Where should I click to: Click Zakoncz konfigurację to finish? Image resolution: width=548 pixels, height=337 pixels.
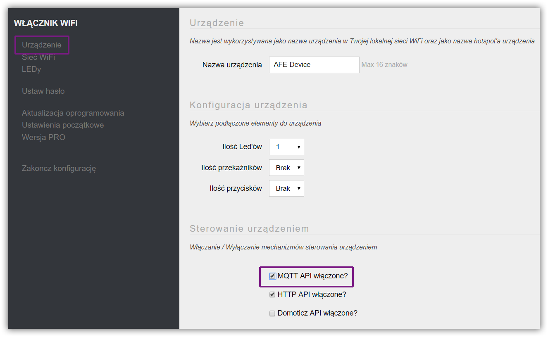(x=59, y=168)
